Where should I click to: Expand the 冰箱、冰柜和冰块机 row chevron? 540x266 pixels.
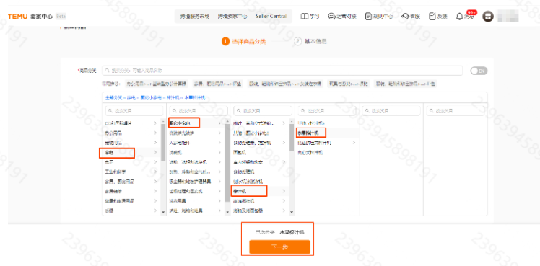coord(219,161)
